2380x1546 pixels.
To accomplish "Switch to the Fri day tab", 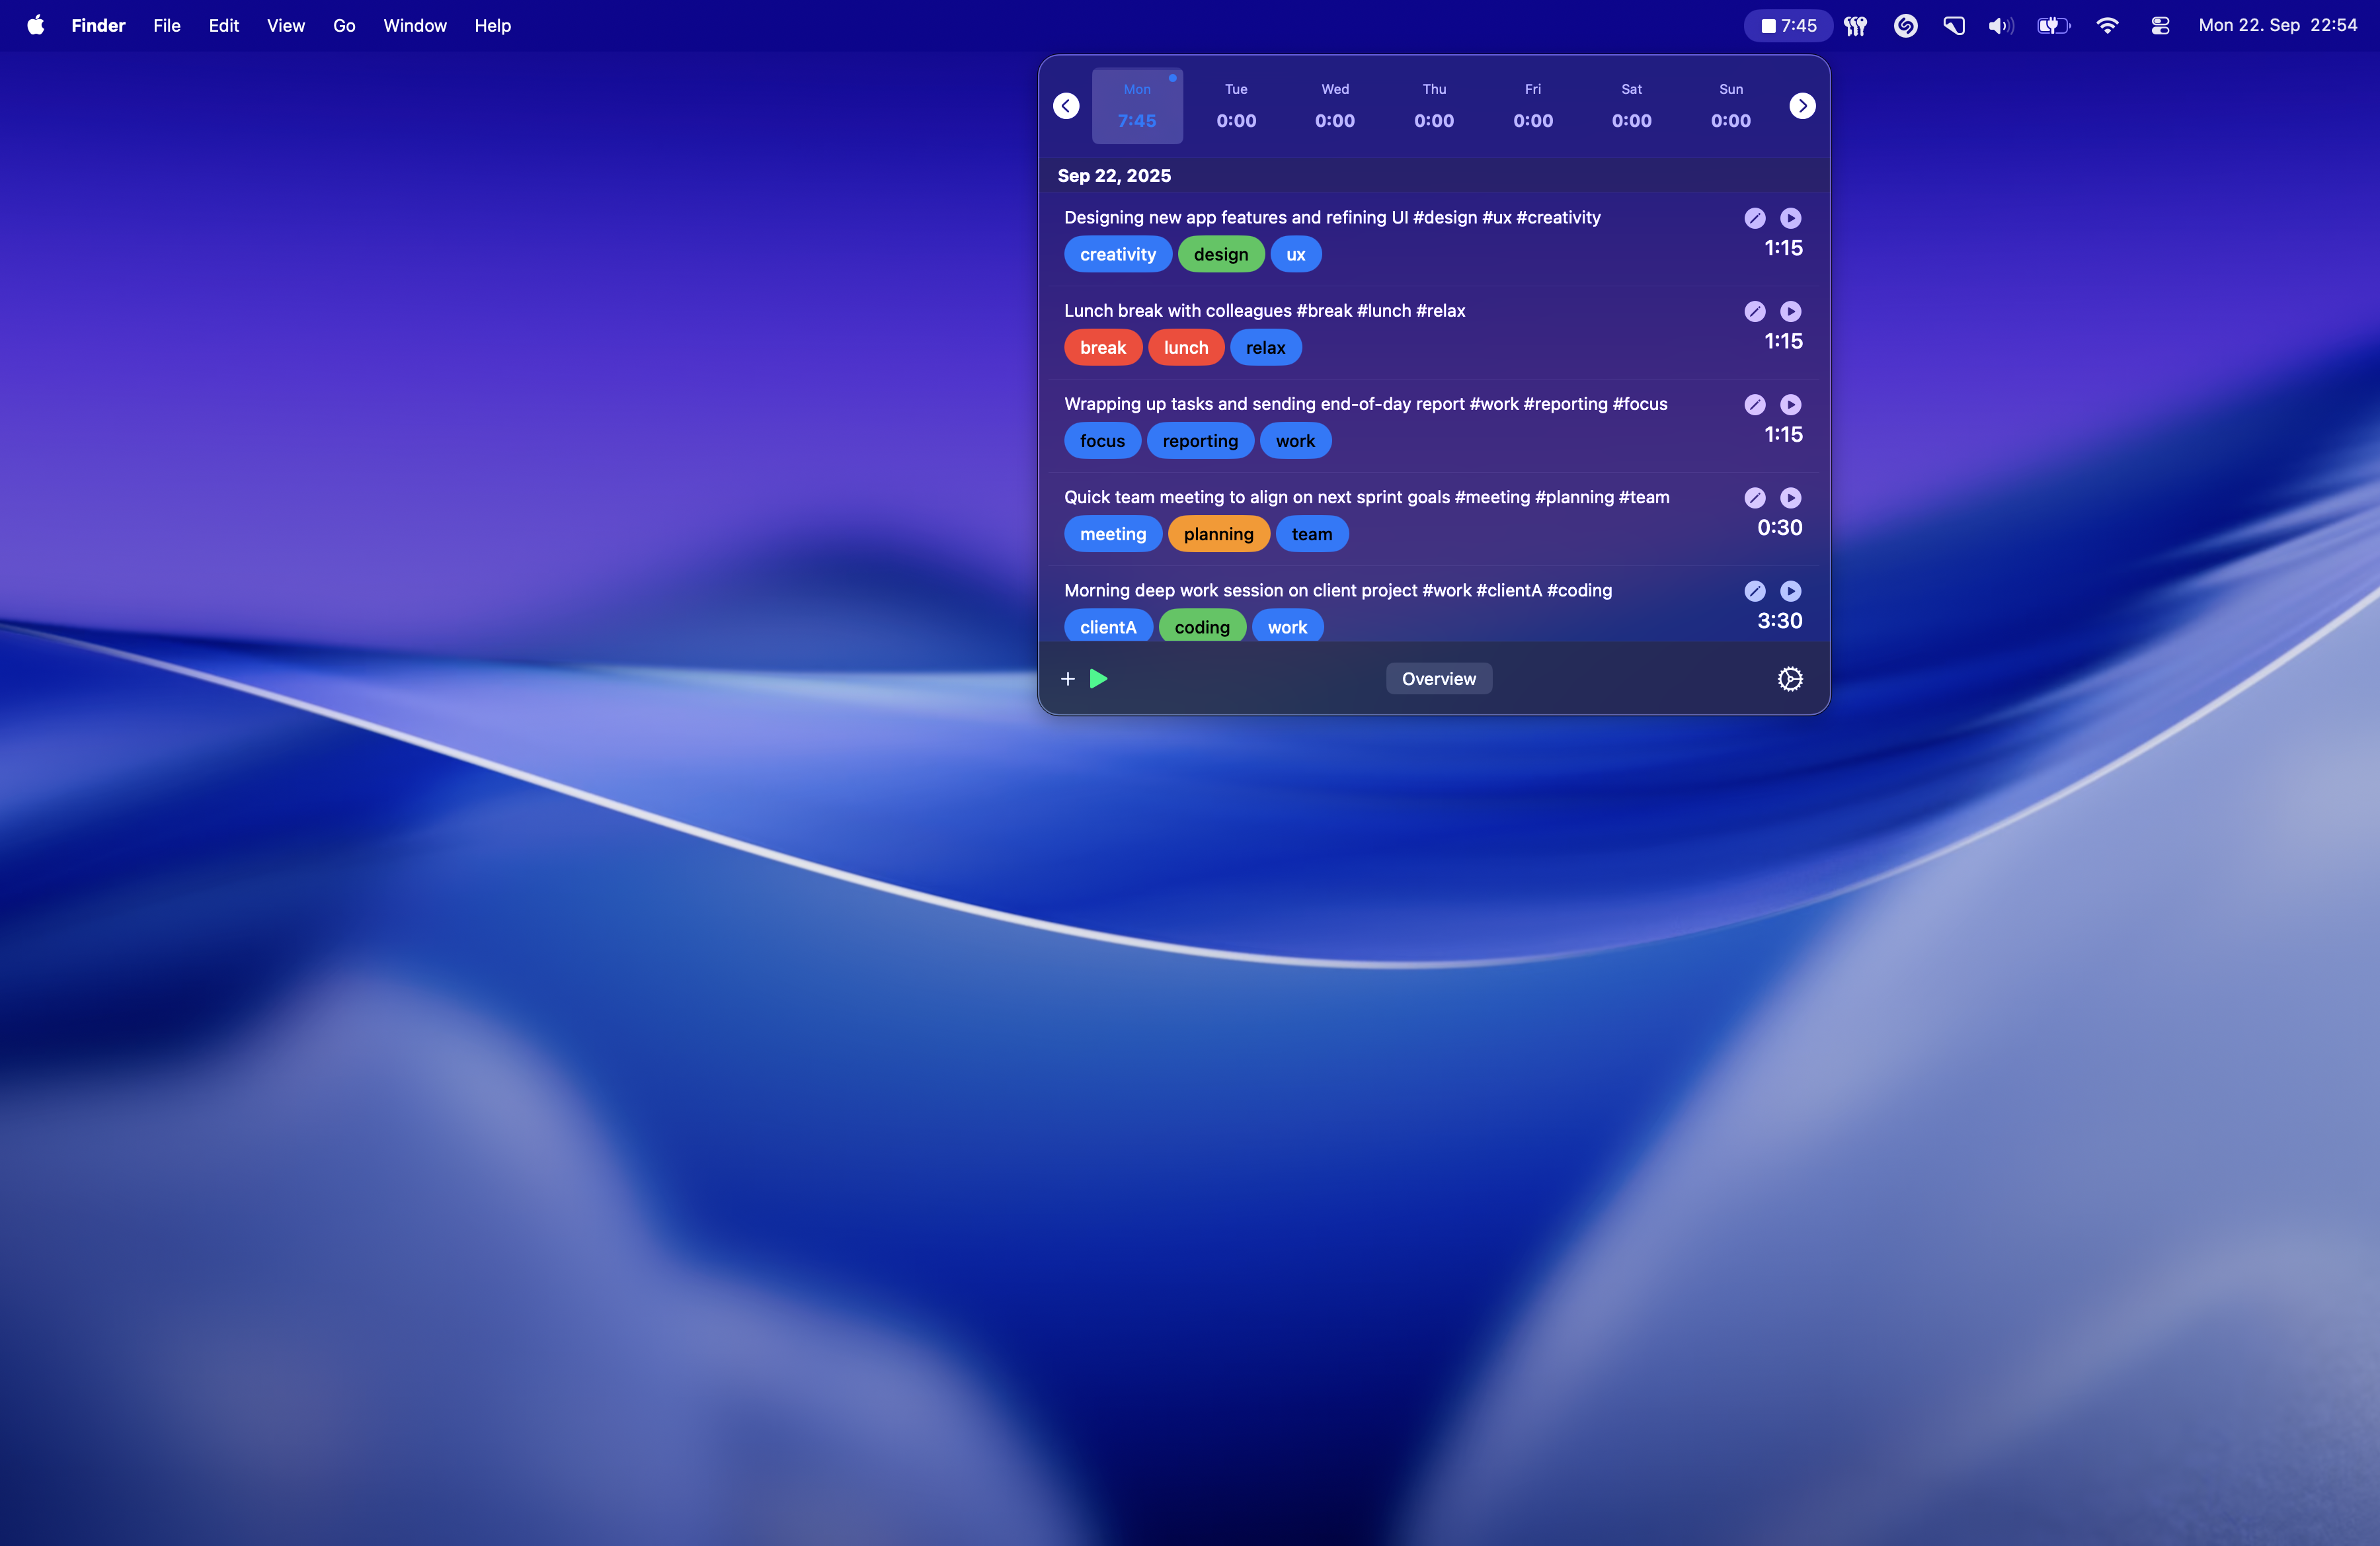I will pos(1532,106).
